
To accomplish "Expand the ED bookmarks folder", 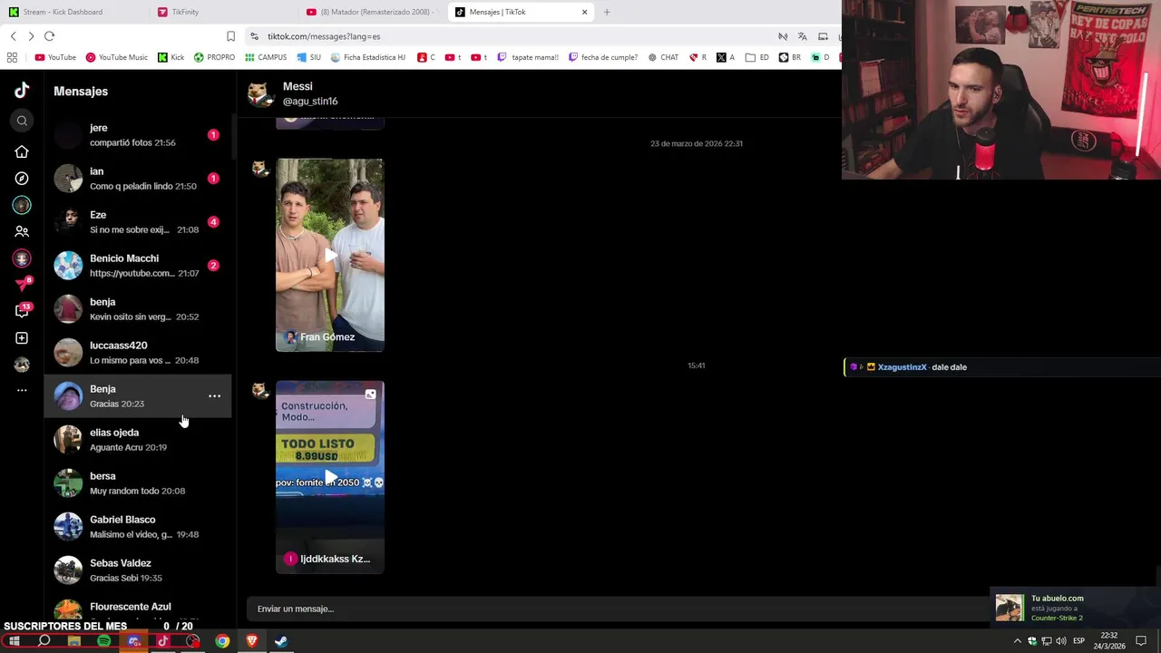I will click(x=757, y=57).
